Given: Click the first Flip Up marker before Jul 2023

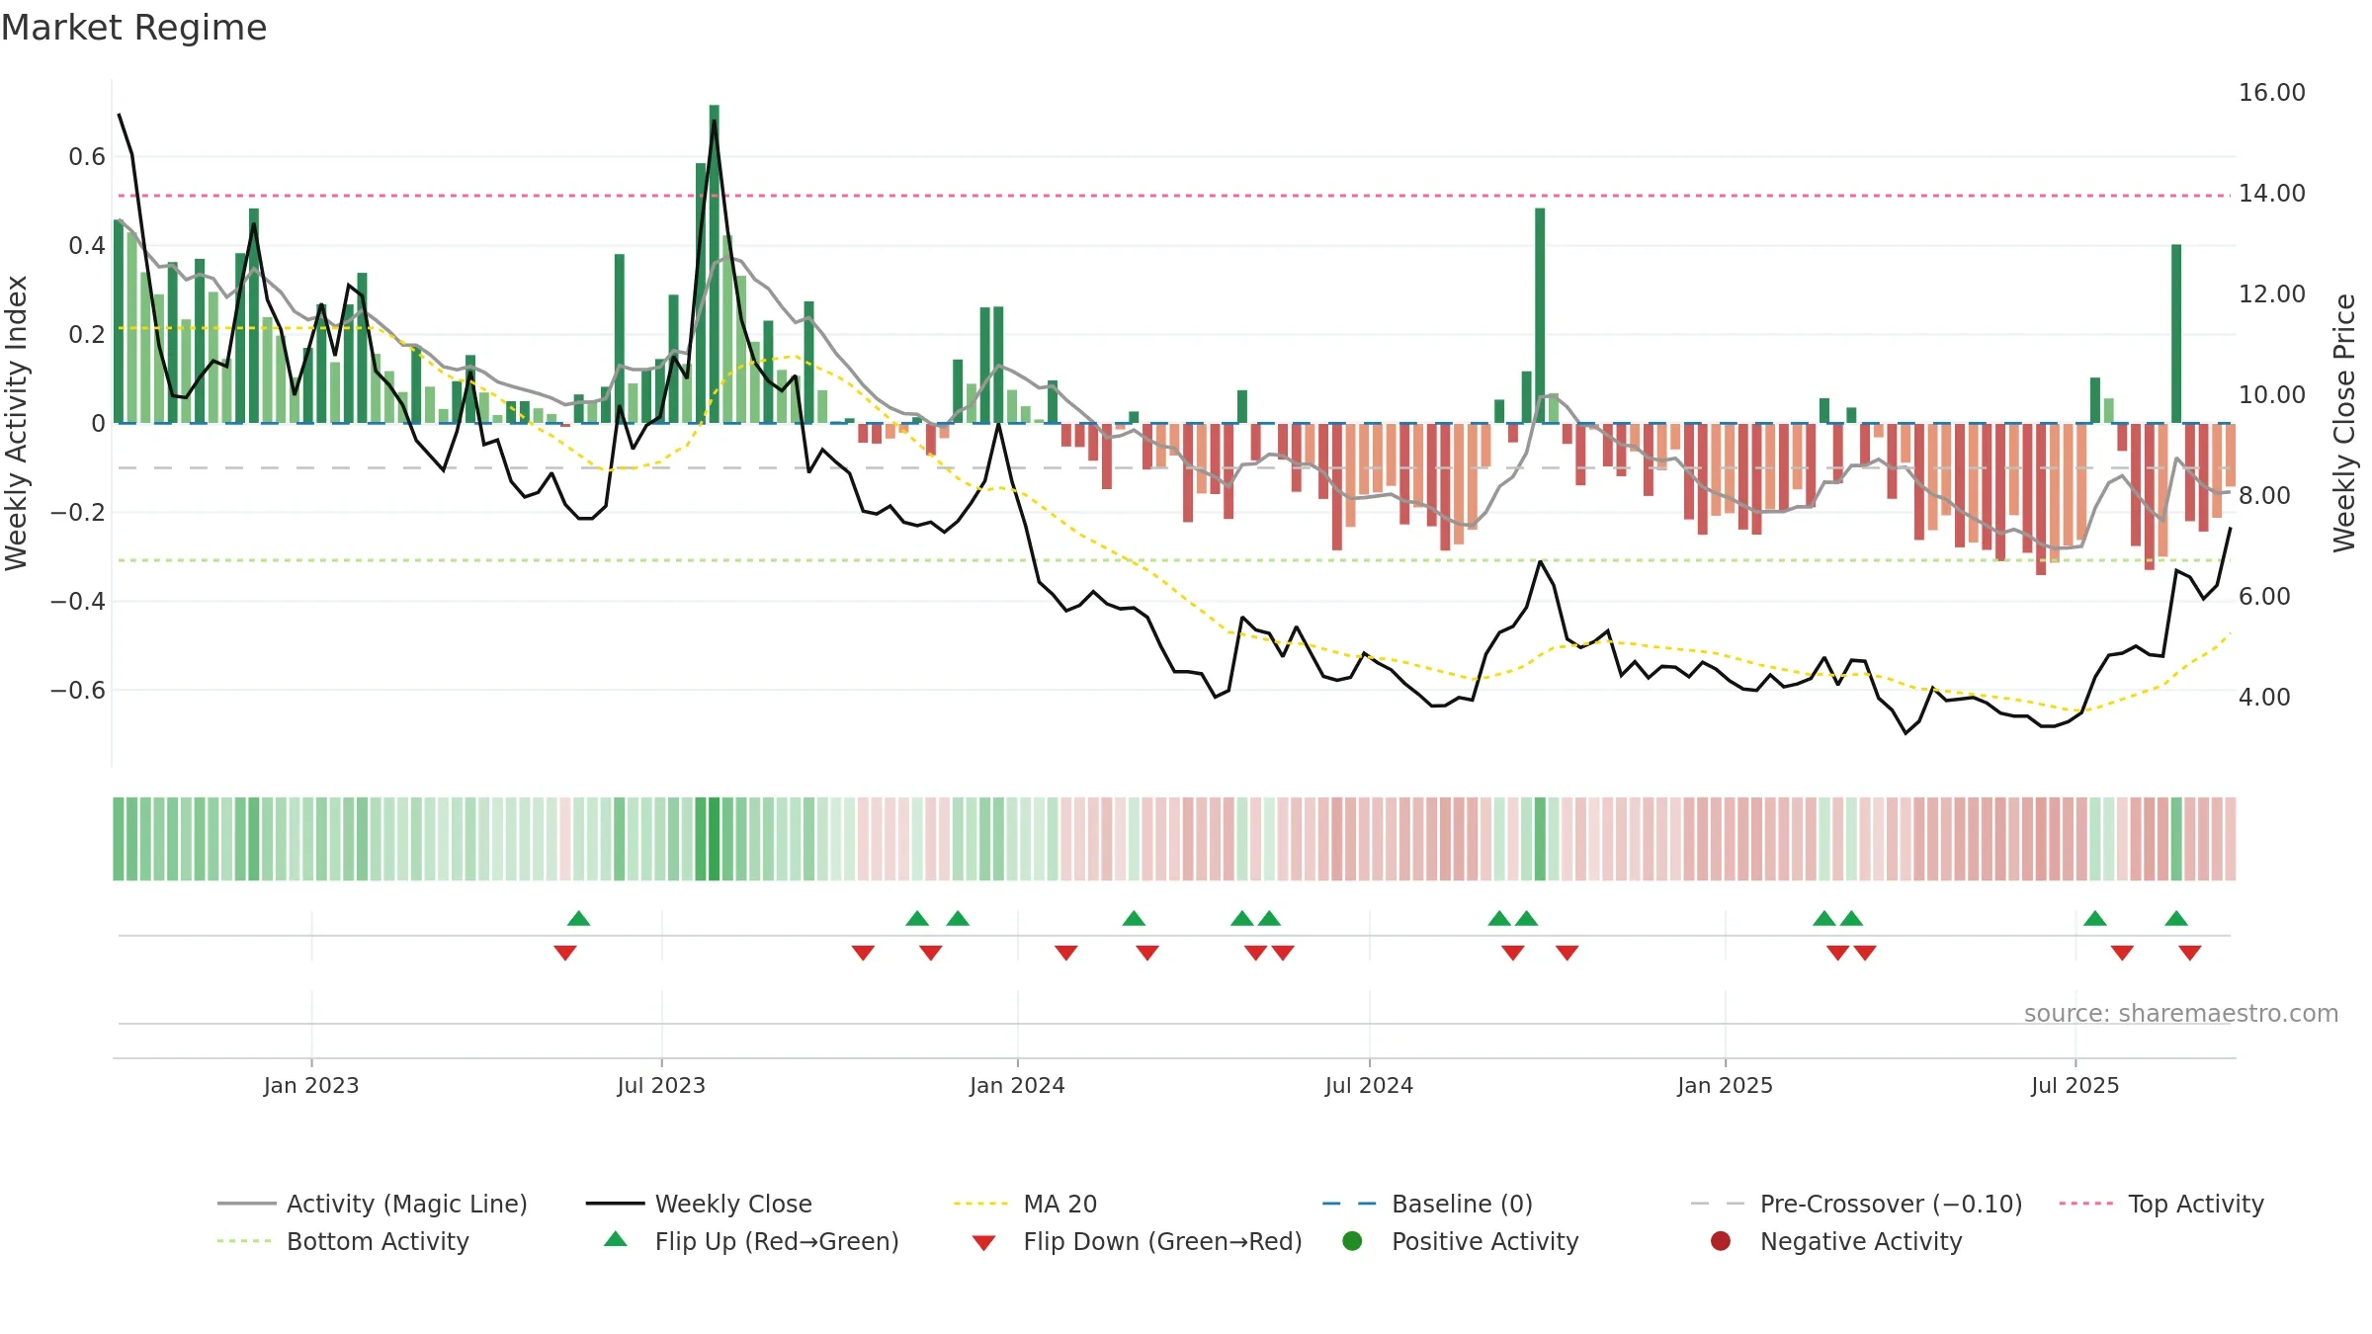Looking at the screenshot, I should (x=579, y=919).
